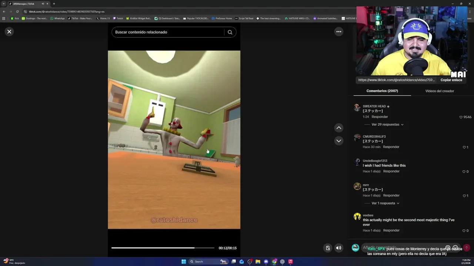Open KickBot Widget Builder bookmark

tap(138, 18)
